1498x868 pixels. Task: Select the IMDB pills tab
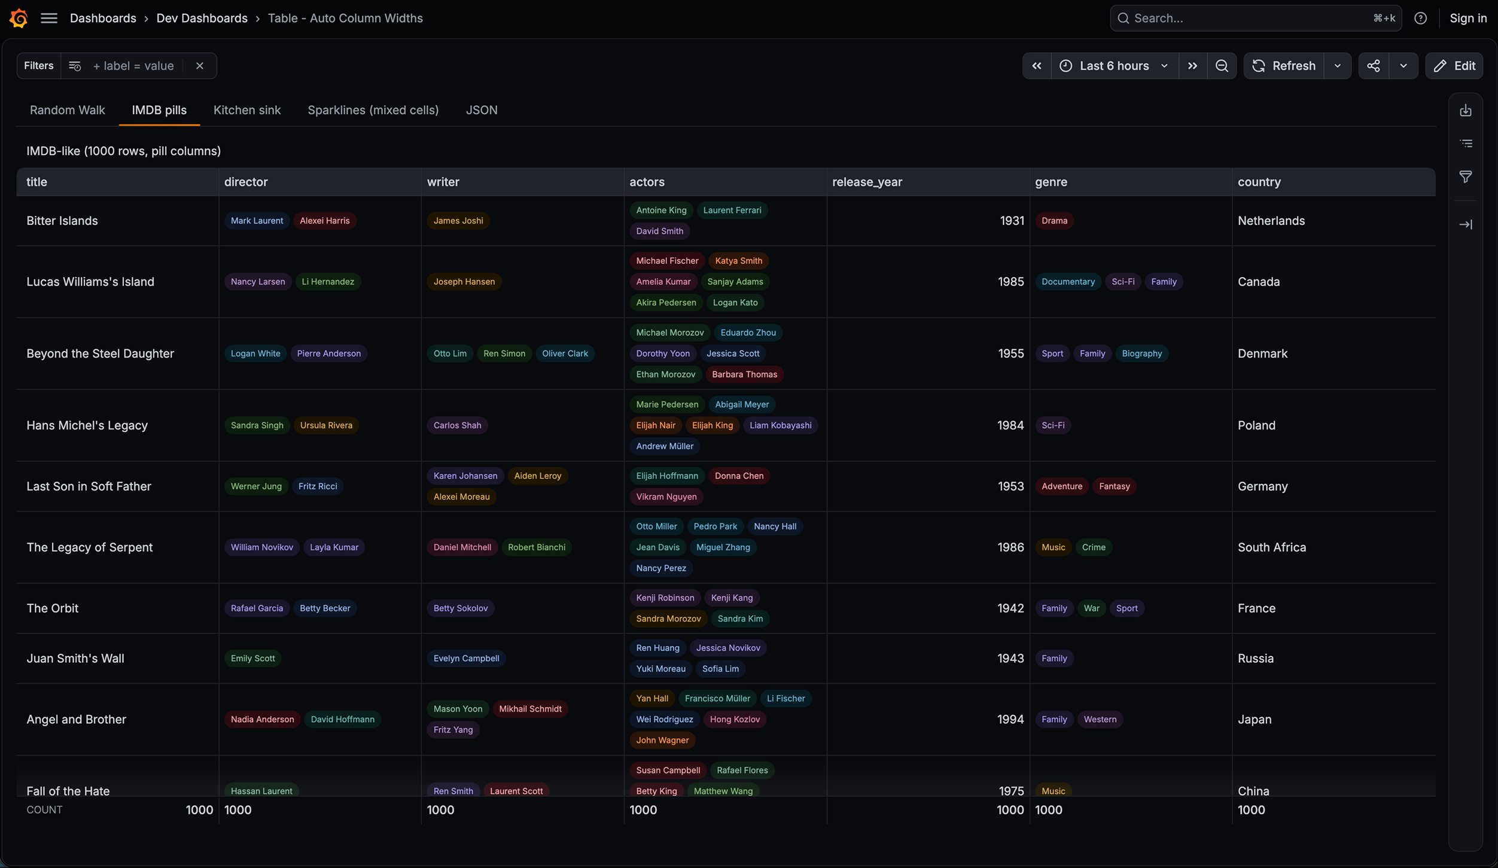point(159,110)
